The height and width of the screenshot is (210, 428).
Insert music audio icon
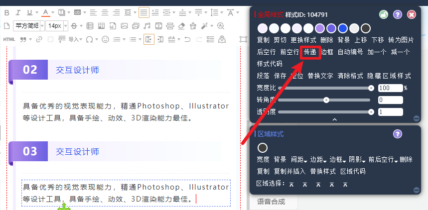(x=147, y=26)
